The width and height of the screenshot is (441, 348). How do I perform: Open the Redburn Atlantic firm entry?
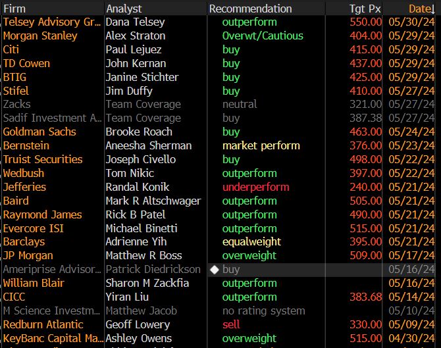(x=43, y=324)
